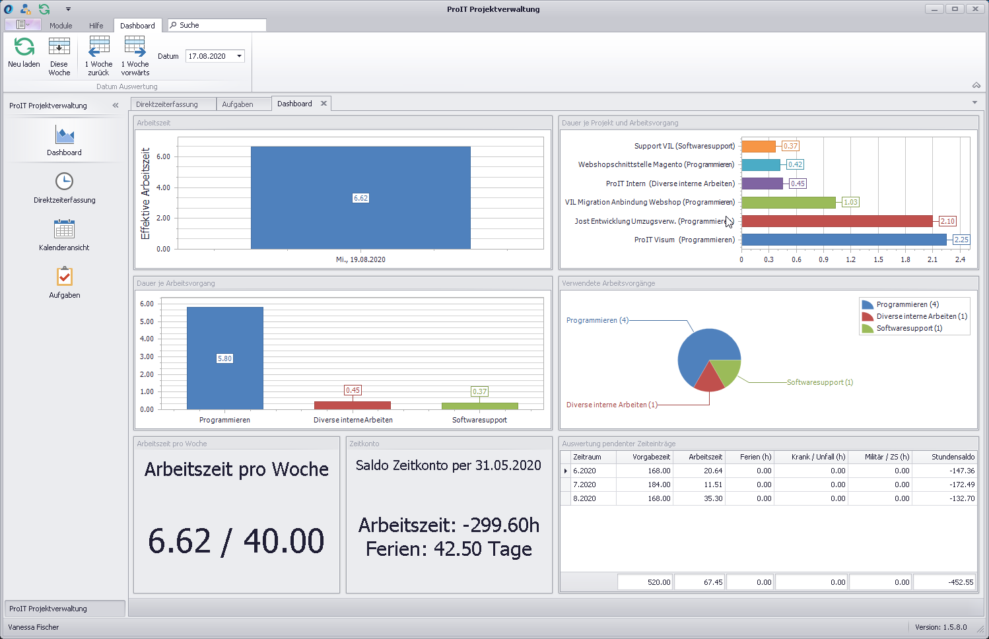The height and width of the screenshot is (639, 989).
Task: Advance with 1 Woche vorwärts
Action: (135, 47)
